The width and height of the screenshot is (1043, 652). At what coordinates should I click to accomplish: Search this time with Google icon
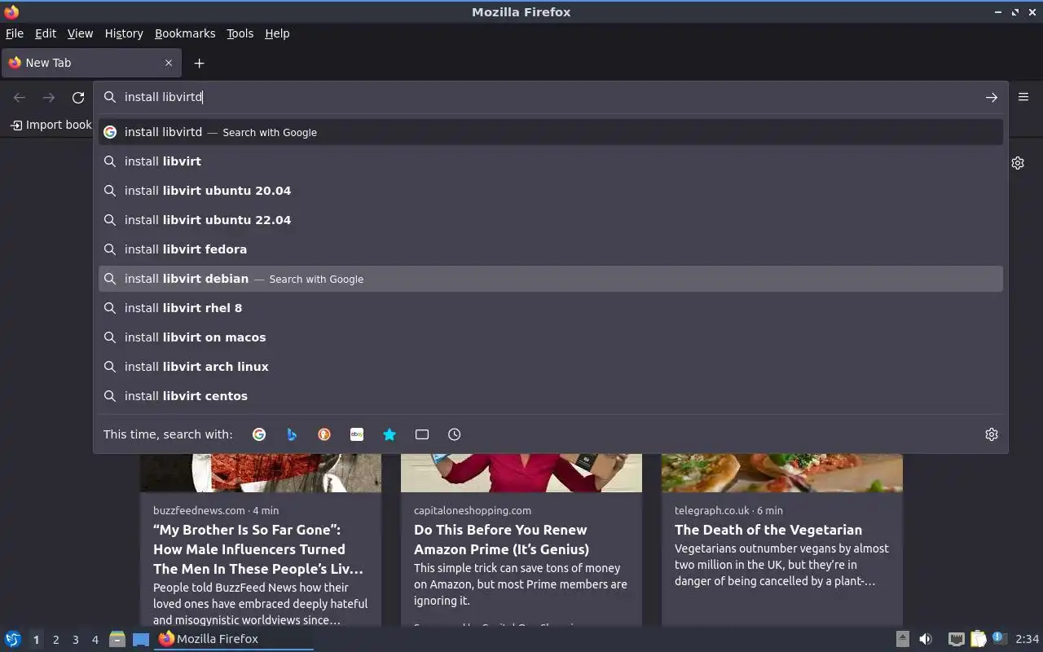click(259, 434)
